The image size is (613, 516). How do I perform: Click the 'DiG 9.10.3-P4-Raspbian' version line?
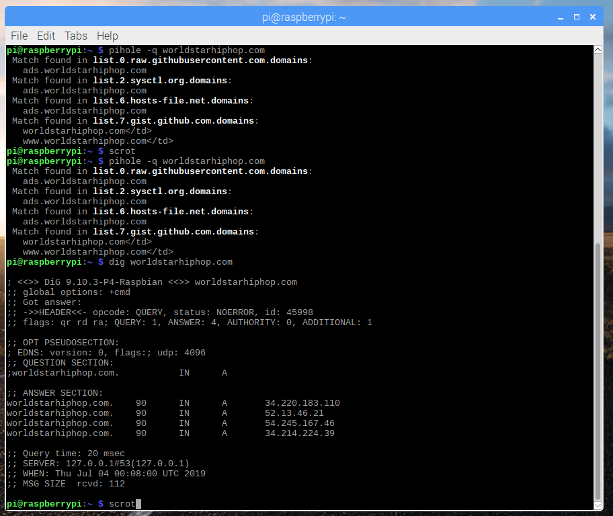(x=152, y=282)
